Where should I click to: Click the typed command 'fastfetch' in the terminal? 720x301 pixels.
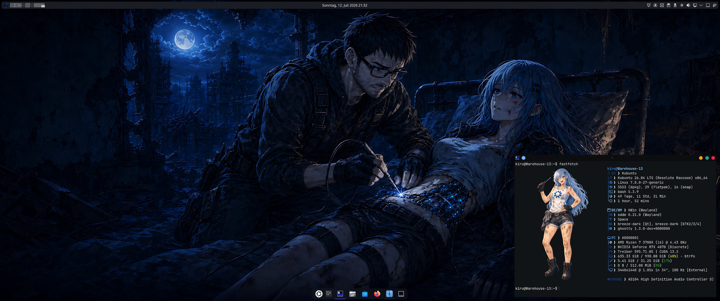coord(568,164)
